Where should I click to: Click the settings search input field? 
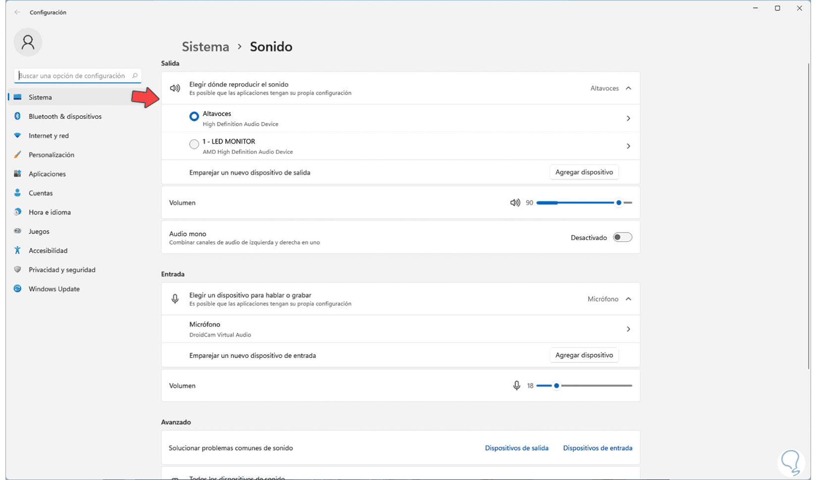point(73,76)
